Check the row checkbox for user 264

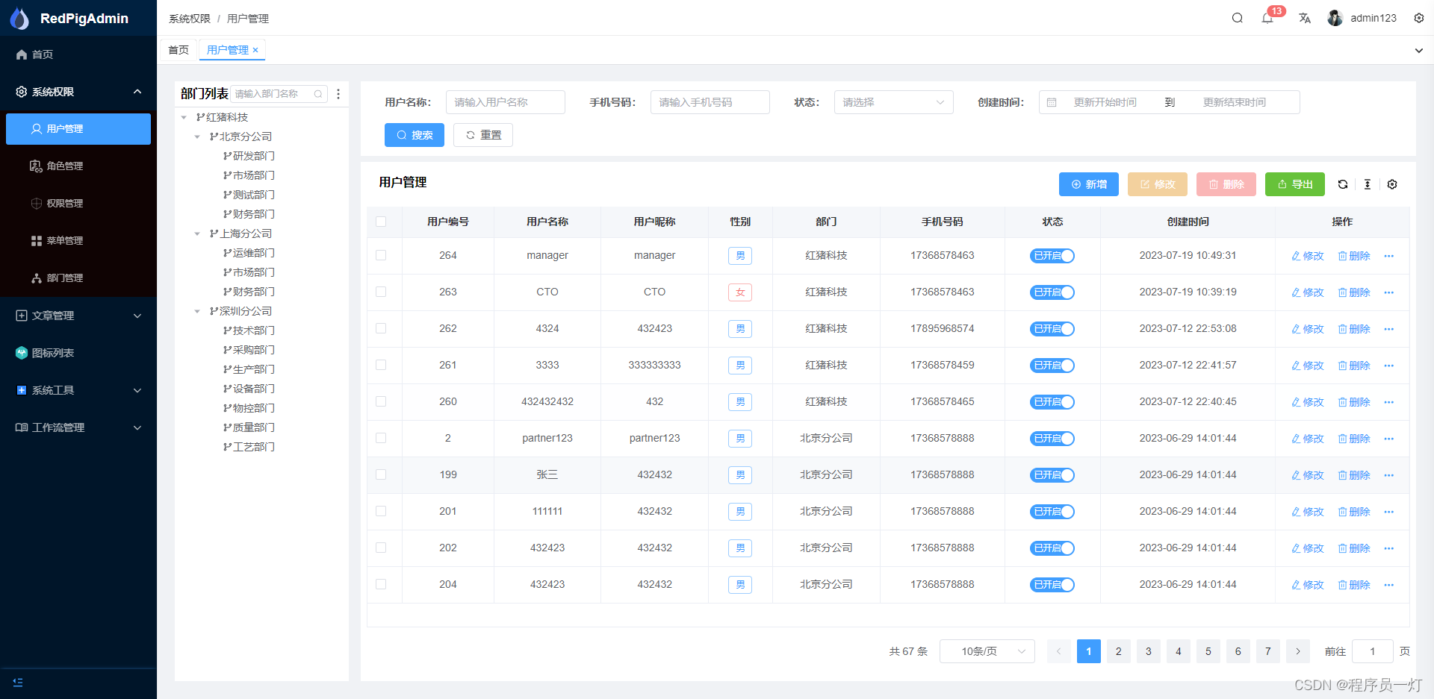381,256
